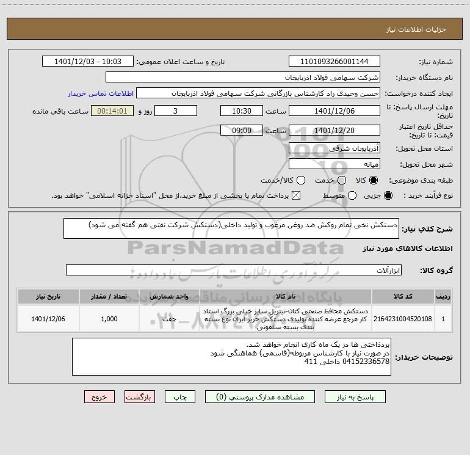Click the نام کالا column header
Image resolution: width=470 pixels, height=455 pixels.
286,296
